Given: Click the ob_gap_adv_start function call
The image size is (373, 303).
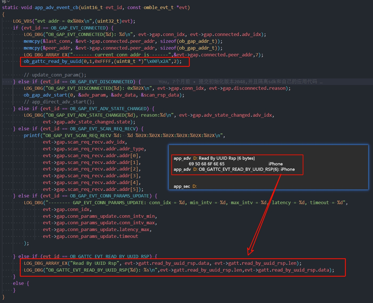Looking at the screenshot, I should [x=45, y=95].
